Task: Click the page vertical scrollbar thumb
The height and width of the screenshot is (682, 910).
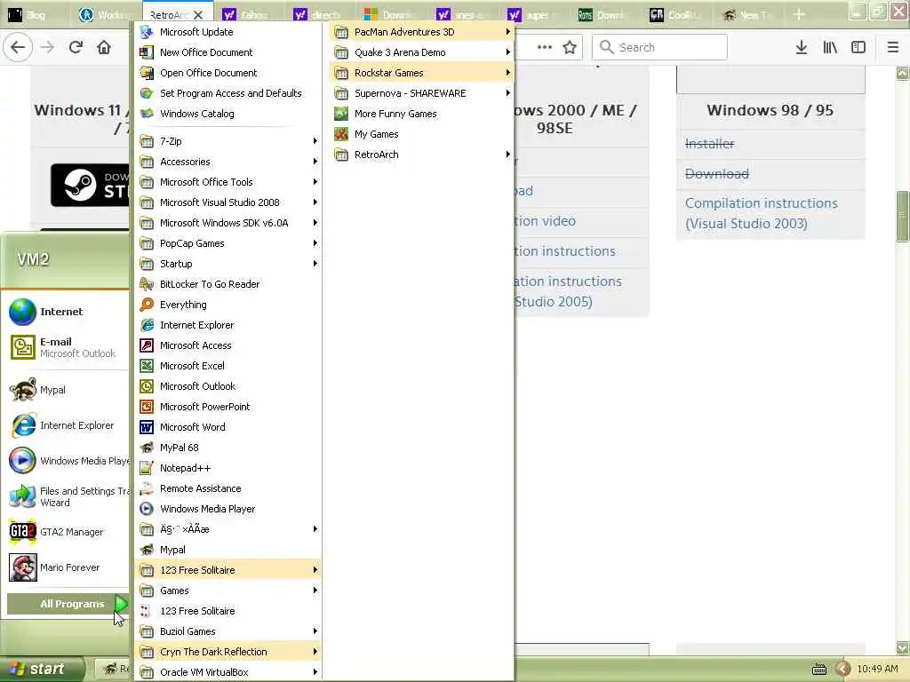Action: [x=903, y=216]
